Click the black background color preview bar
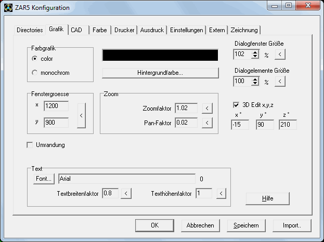Image resolution: width=324 pixels, height=242 pixels. pos(160,56)
